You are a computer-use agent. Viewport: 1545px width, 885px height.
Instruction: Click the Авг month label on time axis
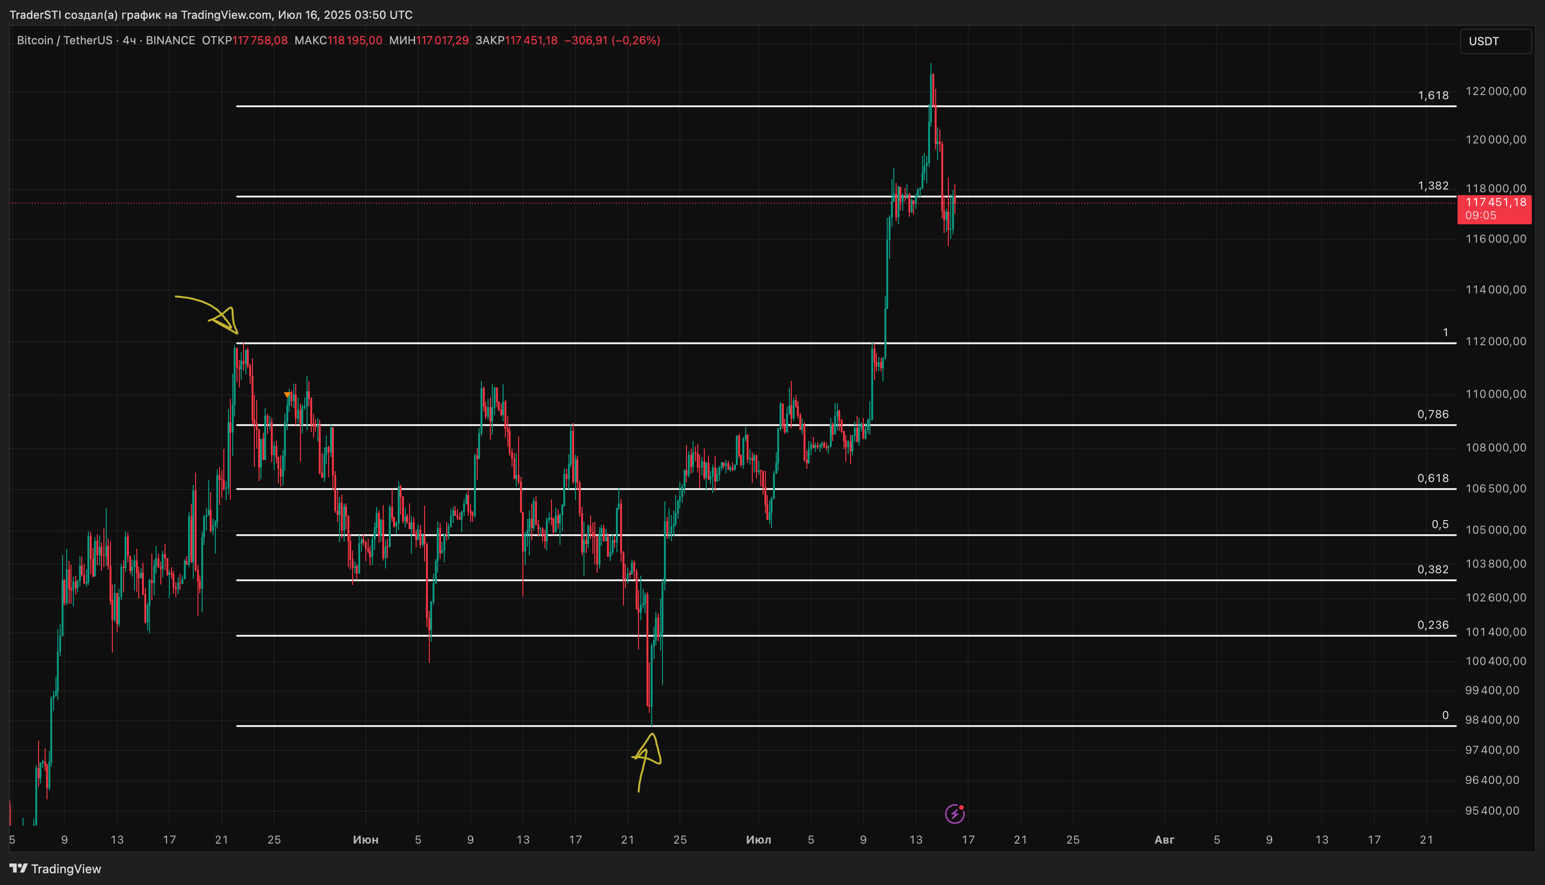(x=1164, y=839)
